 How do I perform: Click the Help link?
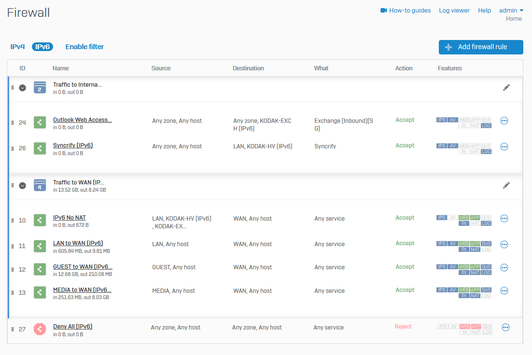[x=484, y=11]
